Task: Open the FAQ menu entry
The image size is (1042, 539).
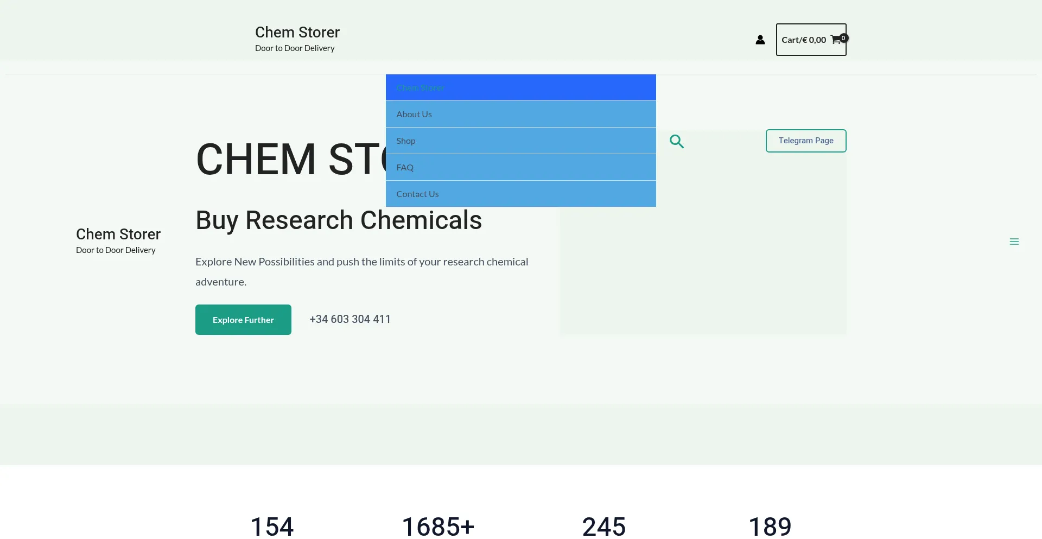Action: coord(405,167)
